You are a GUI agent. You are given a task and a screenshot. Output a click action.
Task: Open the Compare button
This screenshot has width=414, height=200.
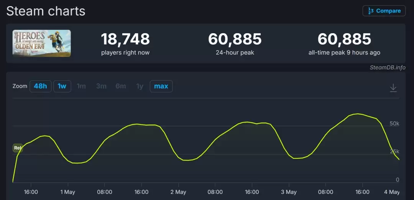point(384,11)
